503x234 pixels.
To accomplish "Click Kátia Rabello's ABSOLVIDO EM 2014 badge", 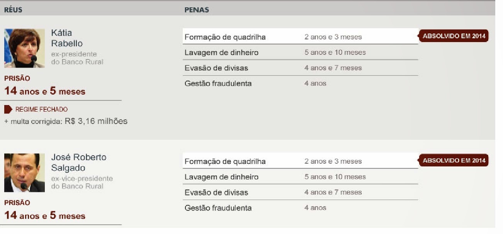I will (454, 36).
